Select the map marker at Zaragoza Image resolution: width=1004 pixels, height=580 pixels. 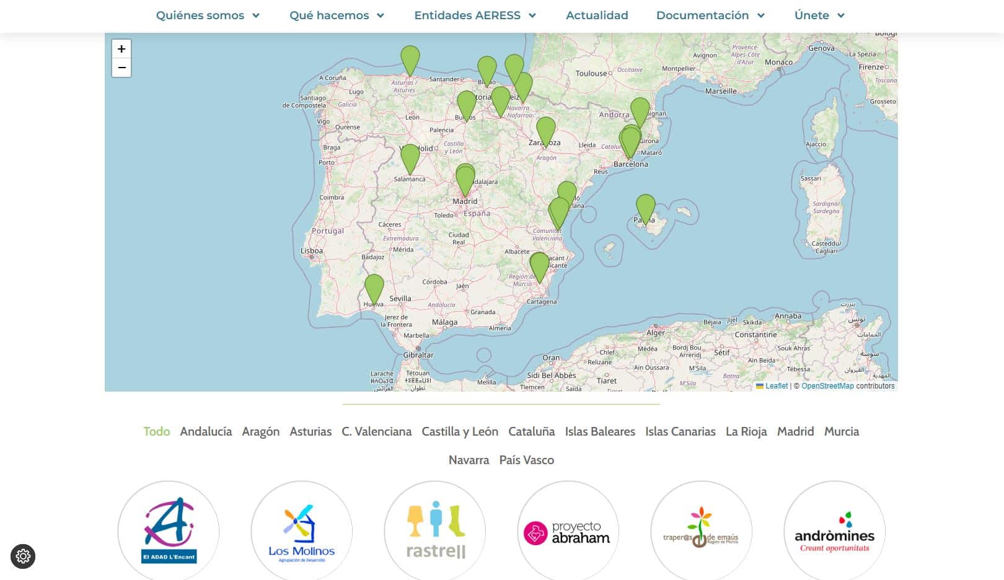click(545, 132)
